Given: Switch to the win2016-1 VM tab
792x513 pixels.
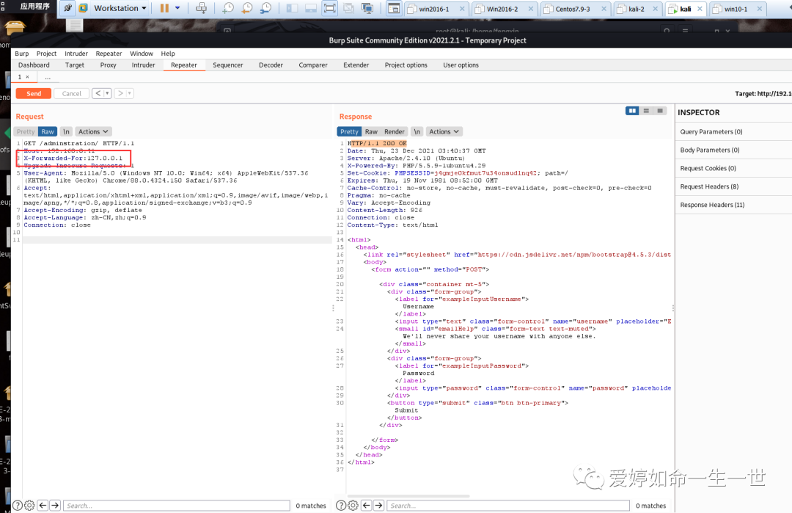Looking at the screenshot, I should (433, 9).
